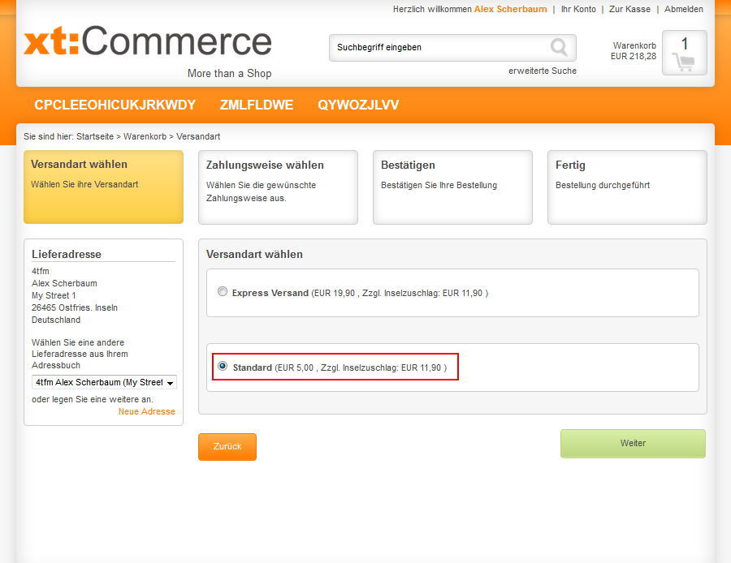Open erweiterte Suche advanced search
This screenshot has width=731, height=563.
point(543,71)
